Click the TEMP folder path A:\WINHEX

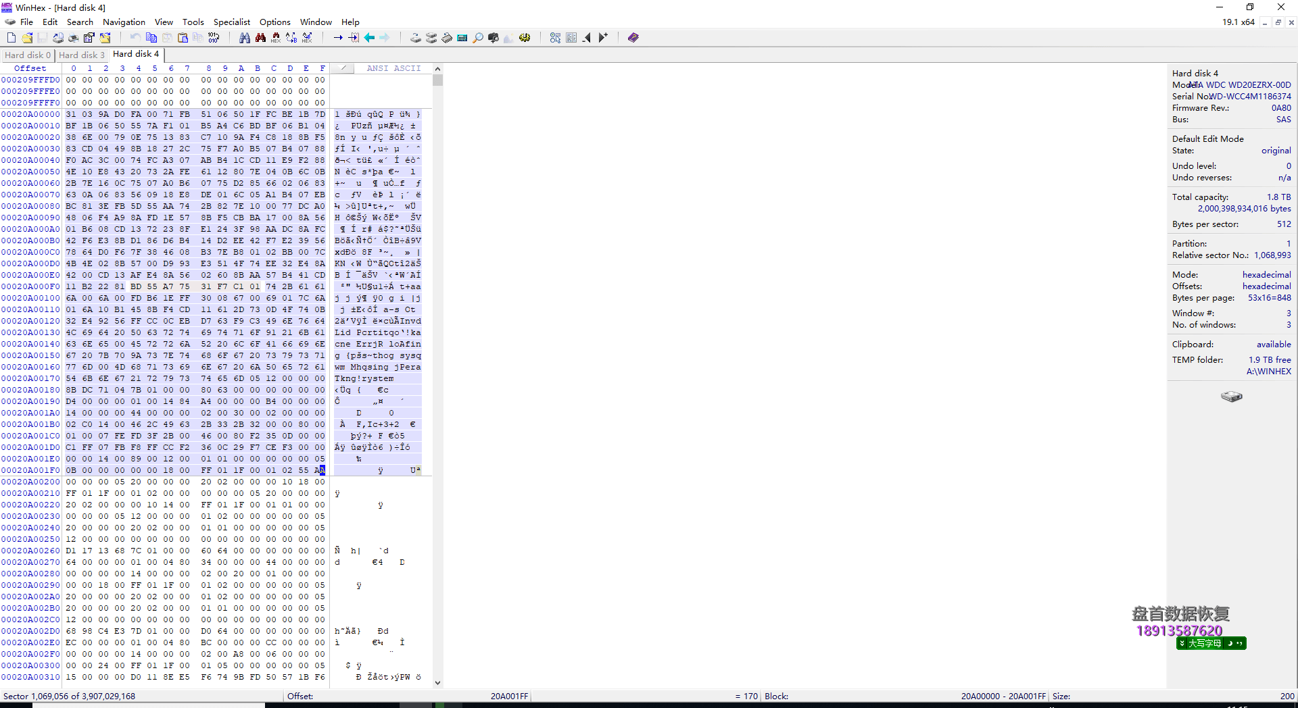click(1269, 372)
